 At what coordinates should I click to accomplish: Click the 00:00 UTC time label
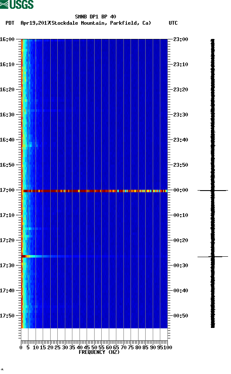pos(181,190)
